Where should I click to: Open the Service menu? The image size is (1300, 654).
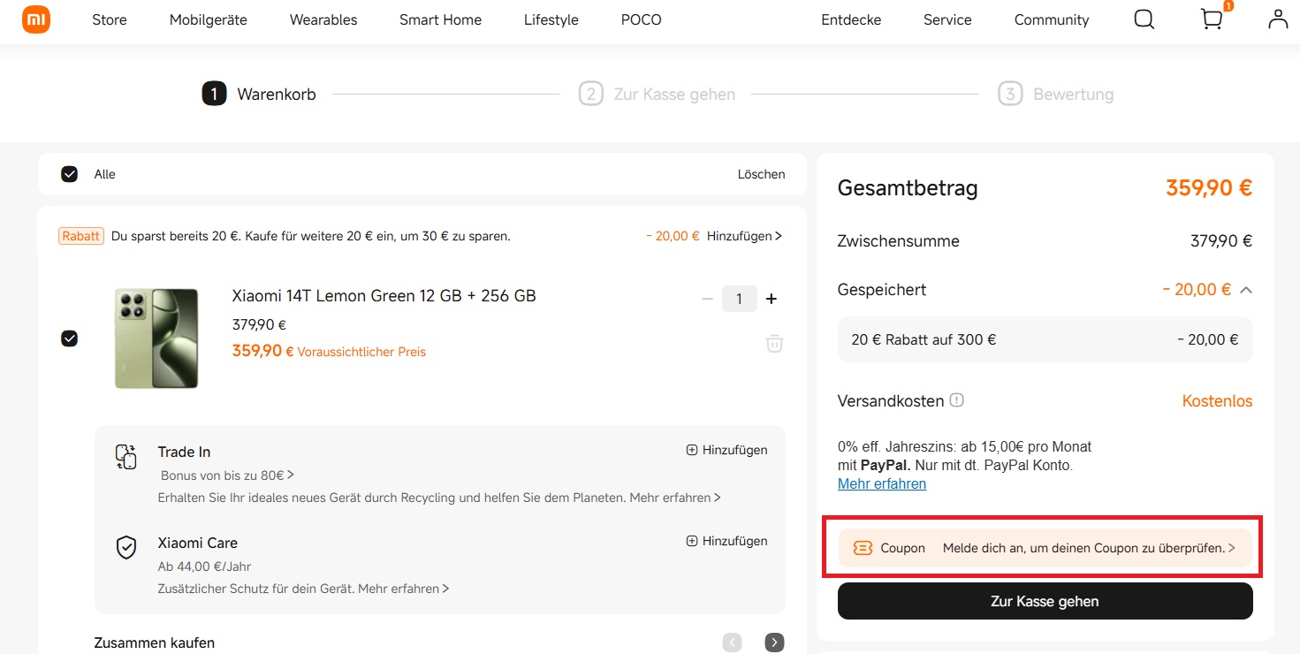point(947,19)
